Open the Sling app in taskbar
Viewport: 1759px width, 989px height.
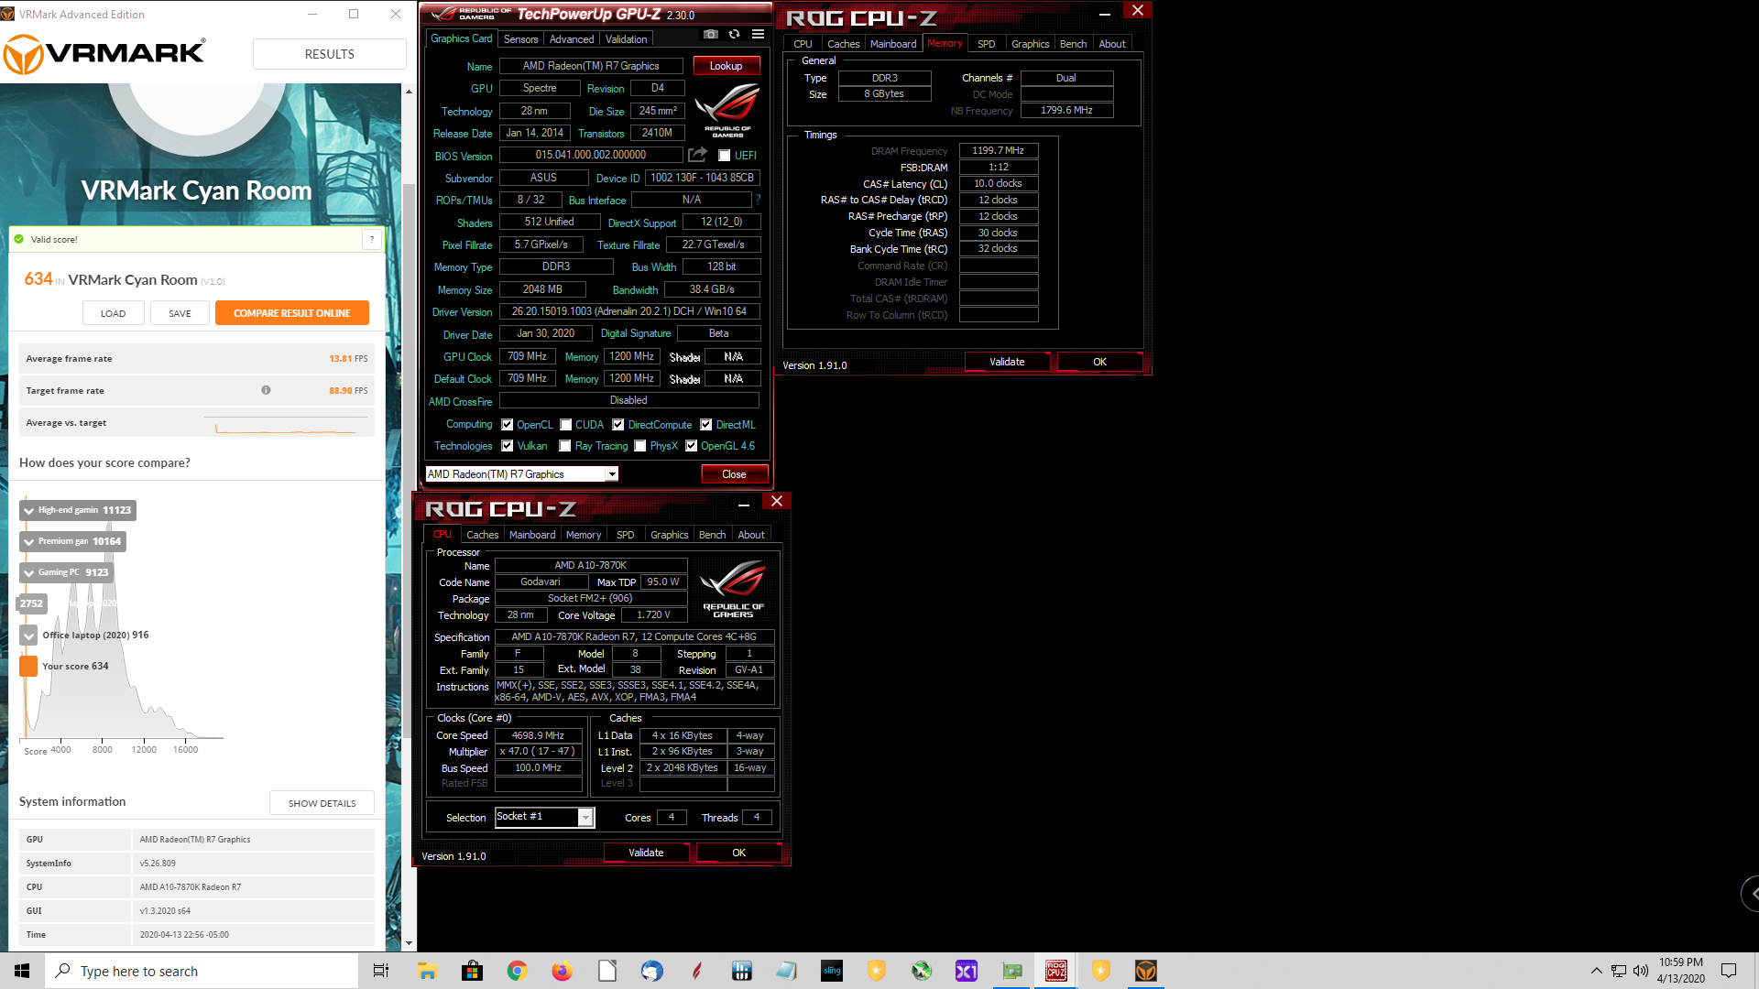click(x=832, y=971)
